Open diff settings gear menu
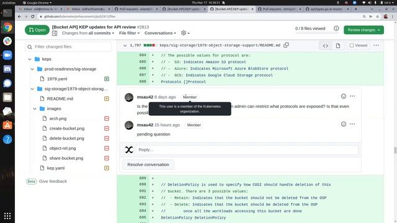This screenshot has width=397, height=223. tap(185, 33)
